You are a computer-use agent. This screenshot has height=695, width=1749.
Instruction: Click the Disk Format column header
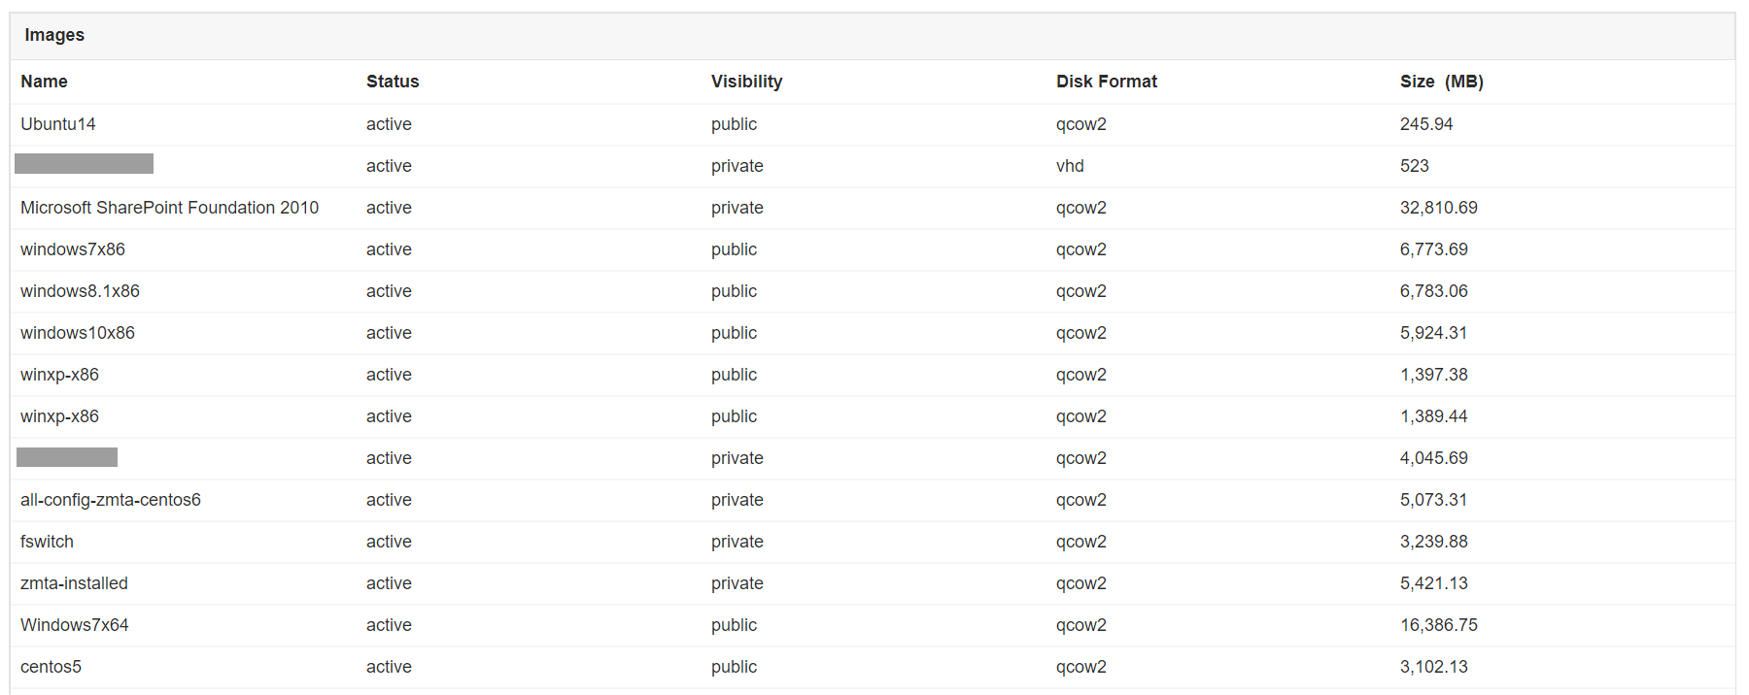click(1107, 82)
